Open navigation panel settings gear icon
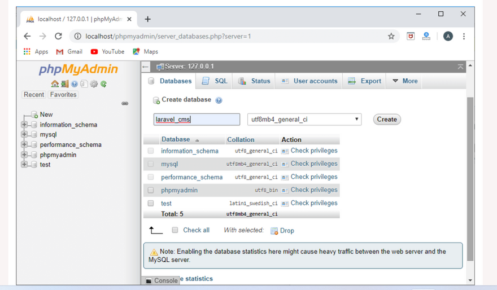This screenshot has width=497, height=290. coord(94,84)
